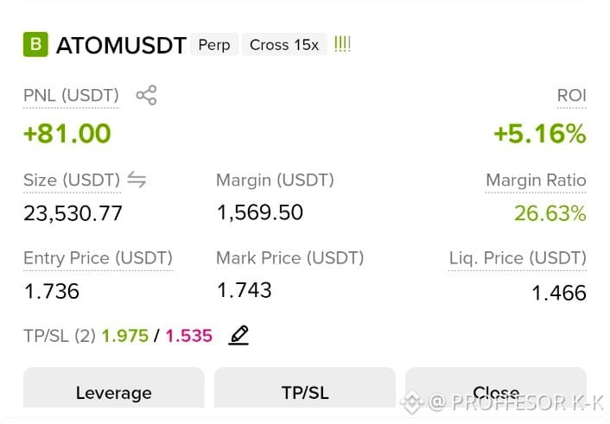The width and height of the screenshot is (610, 424).
Task: Click the Binance logo watermark
Action: 413,402
